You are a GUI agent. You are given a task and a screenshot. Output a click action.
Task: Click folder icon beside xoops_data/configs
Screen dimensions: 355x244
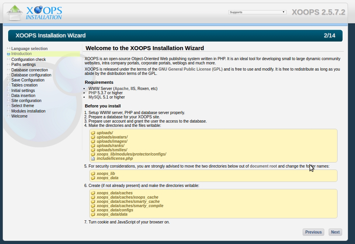93,210
